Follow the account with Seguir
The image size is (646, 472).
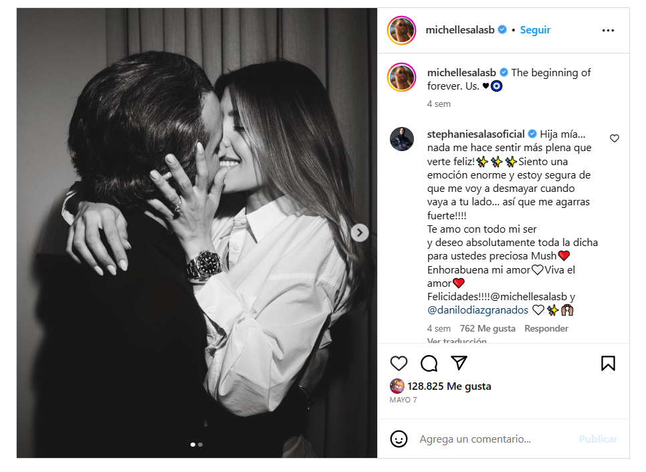[535, 30]
